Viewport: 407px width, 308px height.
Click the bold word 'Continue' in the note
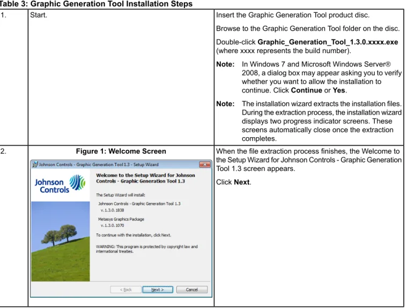[306, 90]
